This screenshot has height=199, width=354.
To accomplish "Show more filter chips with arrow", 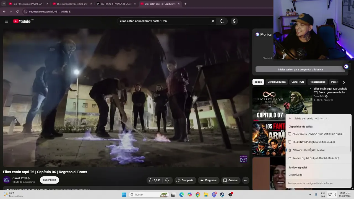I will [344, 82].
